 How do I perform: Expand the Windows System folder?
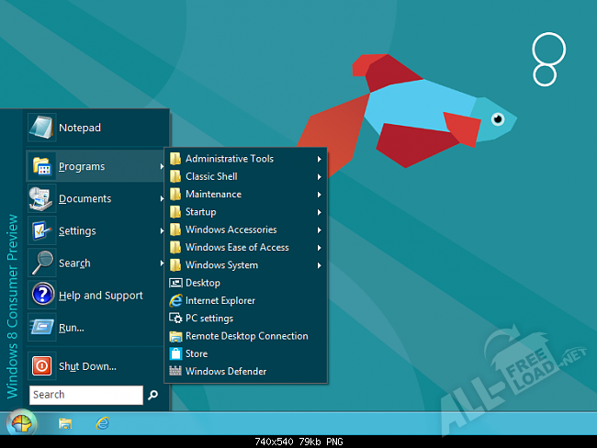point(221,265)
